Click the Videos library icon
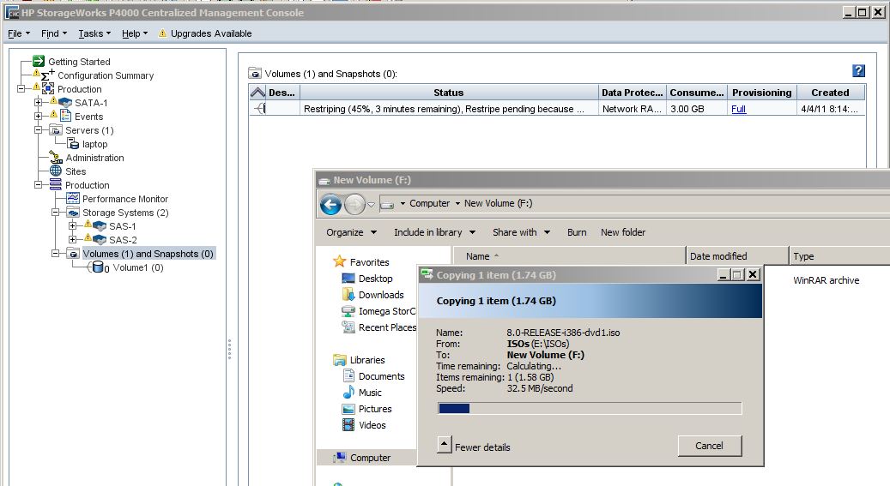Screen dimensions: 890x486 pyautogui.click(x=348, y=425)
